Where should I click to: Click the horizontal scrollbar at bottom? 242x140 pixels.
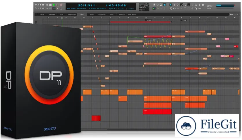[x=140, y=129]
